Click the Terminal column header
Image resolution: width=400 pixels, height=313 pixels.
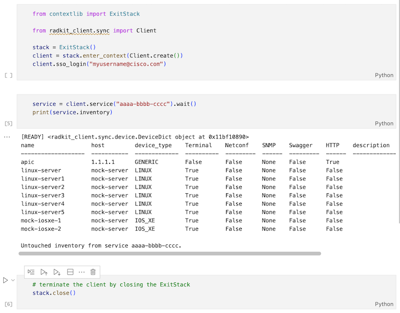click(199, 145)
